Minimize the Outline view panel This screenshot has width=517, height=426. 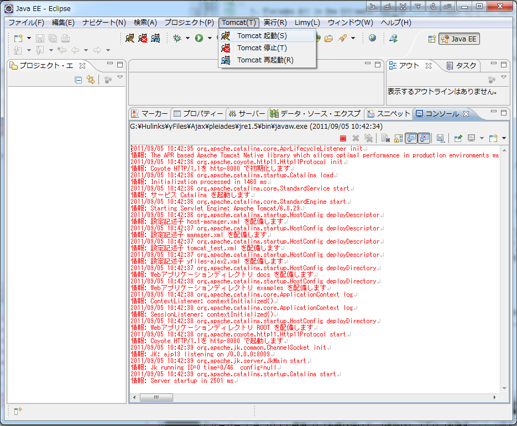(494, 64)
